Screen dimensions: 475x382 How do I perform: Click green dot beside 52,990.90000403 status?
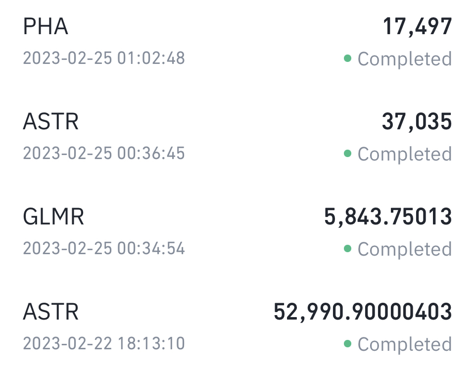pos(347,343)
